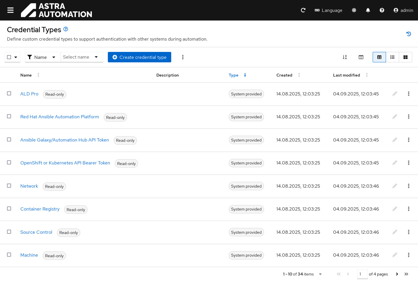Click the page number input field
Viewport: 418px width, 281px height.
[x=362, y=274]
